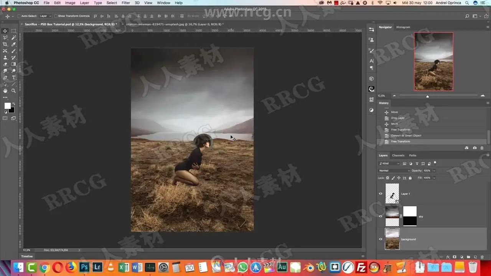This screenshot has width=491, height=276.
Task: Toggle lock all padlock icon
Action: tap(410, 178)
